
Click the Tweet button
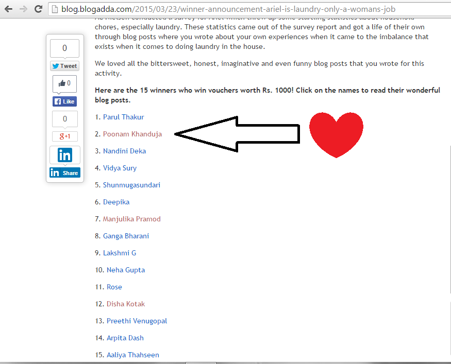[65, 66]
